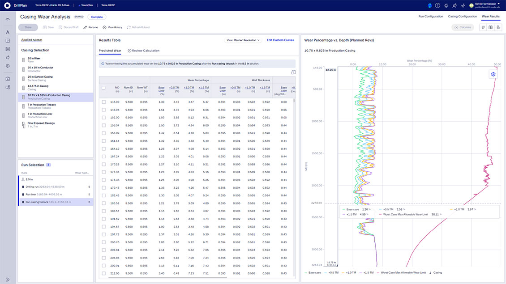Check the row with MD 212.96
This screenshot has width=506, height=284.
[x=103, y=273]
